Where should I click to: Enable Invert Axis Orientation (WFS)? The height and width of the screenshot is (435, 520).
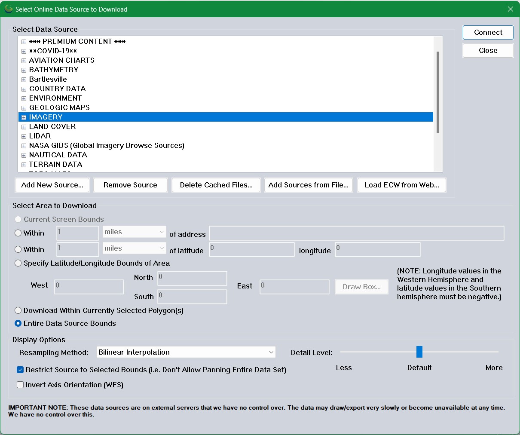[20, 385]
